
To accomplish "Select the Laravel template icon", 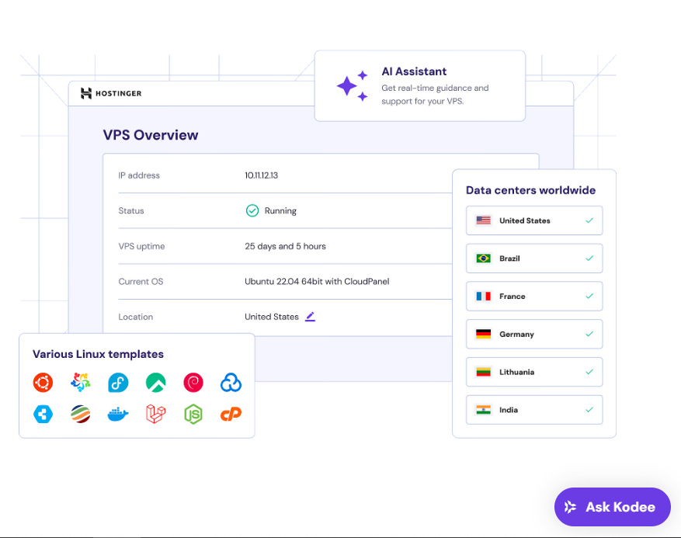I will click(155, 414).
